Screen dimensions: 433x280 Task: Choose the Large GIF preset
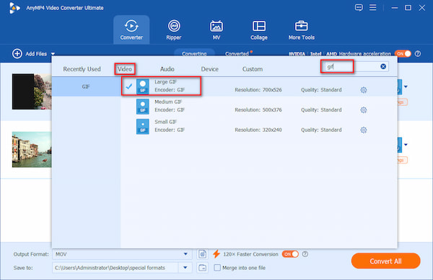pos(259,86)
